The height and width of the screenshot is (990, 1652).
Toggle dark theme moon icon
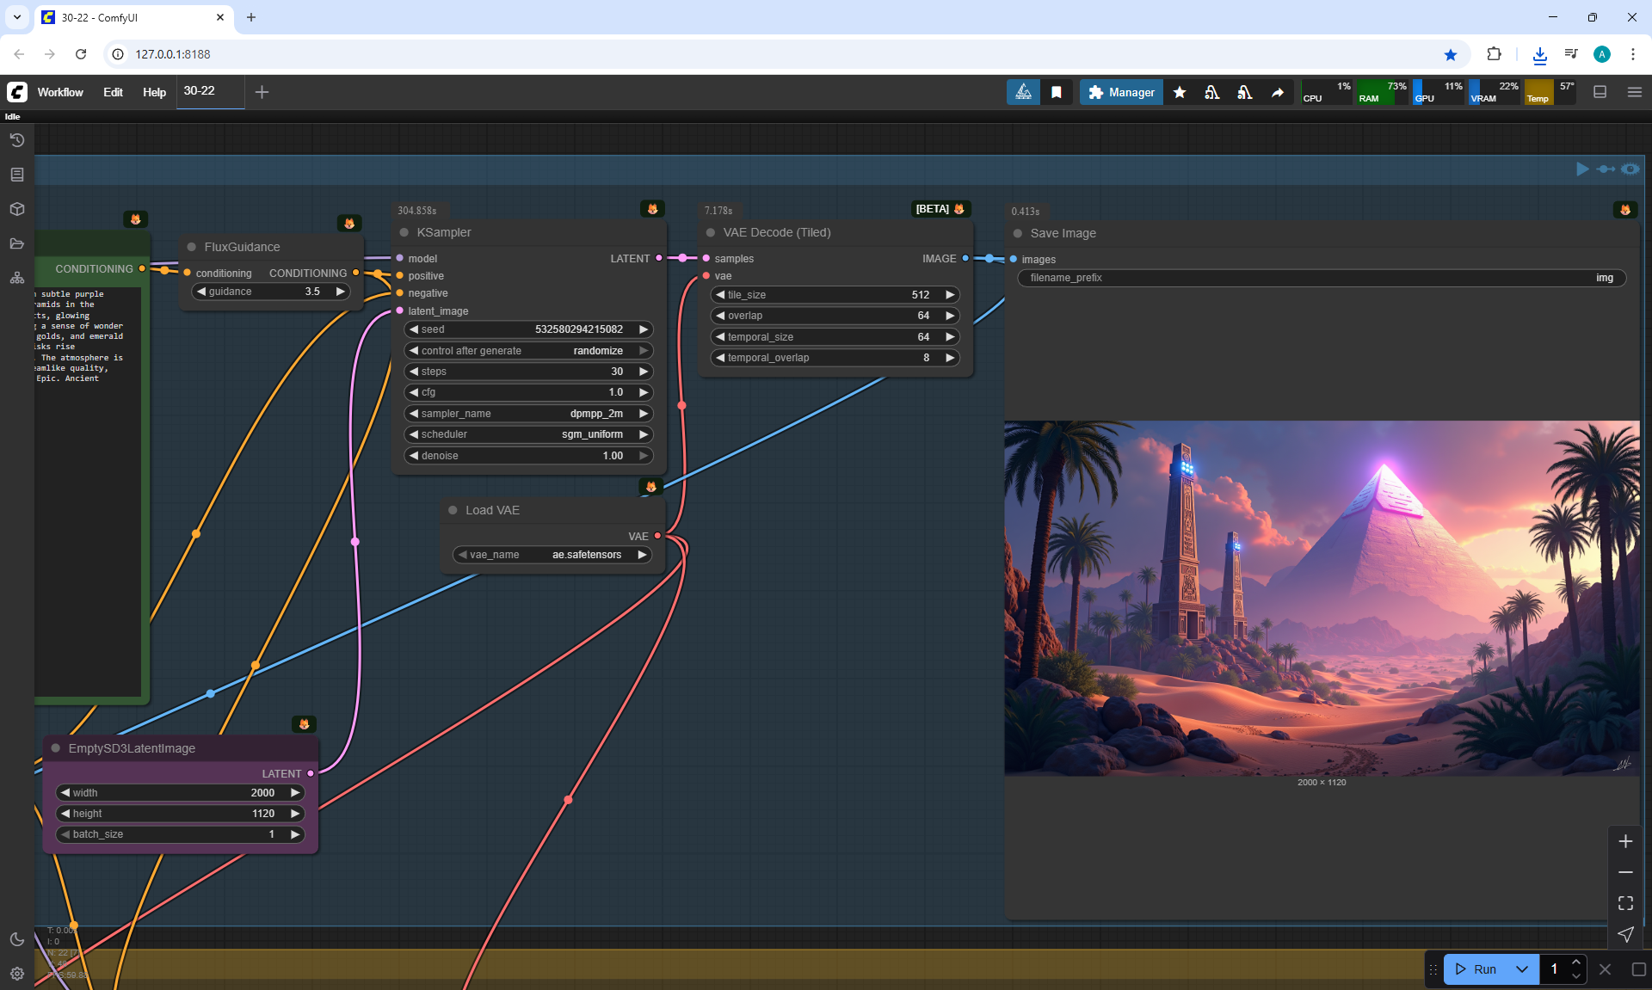(x=16, y=939)
